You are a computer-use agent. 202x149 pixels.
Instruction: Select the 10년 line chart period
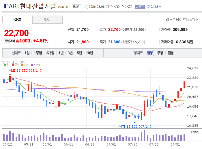pos(89,53)
